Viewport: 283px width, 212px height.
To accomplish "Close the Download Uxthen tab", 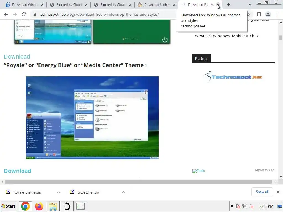I will [x=174, y=5].
